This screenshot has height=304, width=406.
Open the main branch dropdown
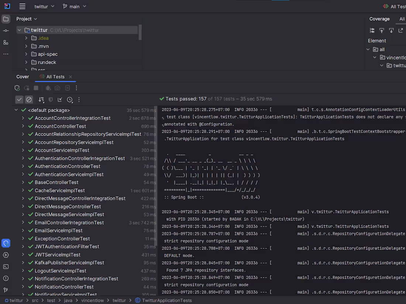(x=74, y=6)
